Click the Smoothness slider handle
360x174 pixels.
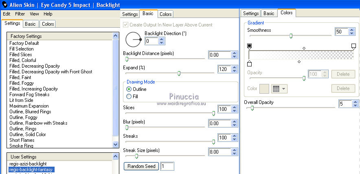point(291,36)
